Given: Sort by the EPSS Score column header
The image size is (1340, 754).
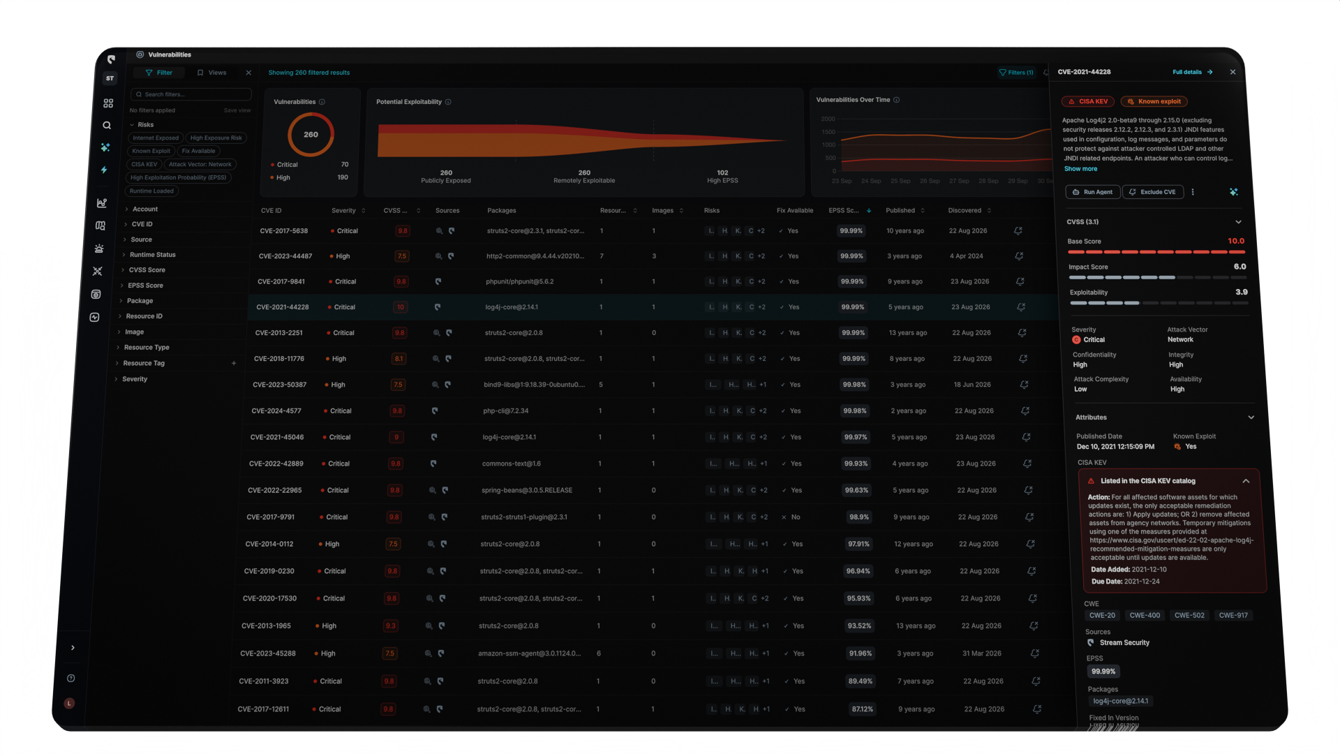Looking at the screenshot, I should coord(850,211).
